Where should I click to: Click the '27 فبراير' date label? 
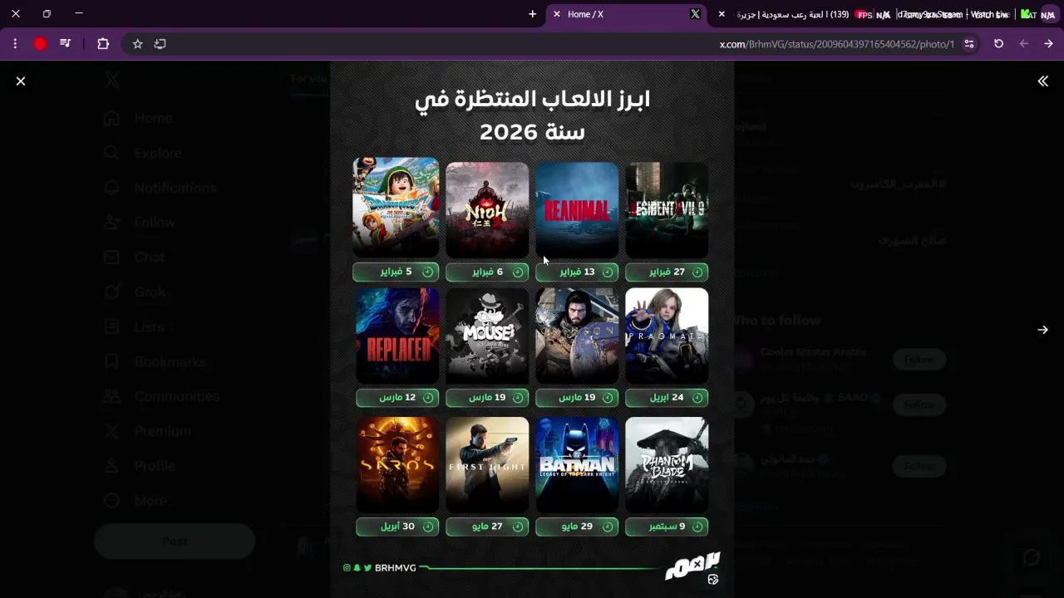pos(667,272)
